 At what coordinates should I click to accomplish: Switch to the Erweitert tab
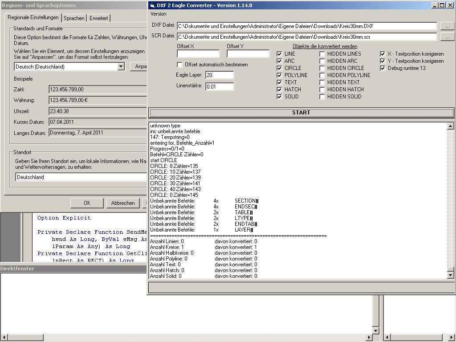(x=98, y=18)
